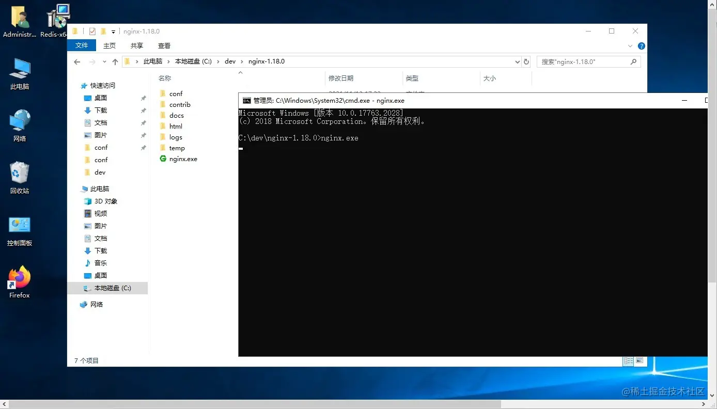
Task: Open the recent locations dropdown arrow
Action: (104, 61)
